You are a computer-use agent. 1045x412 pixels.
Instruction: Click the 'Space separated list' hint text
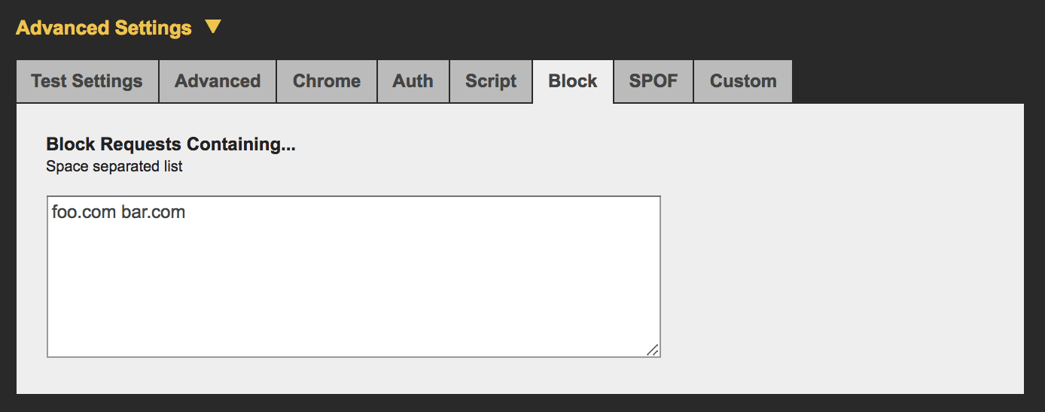pos(114,166)
